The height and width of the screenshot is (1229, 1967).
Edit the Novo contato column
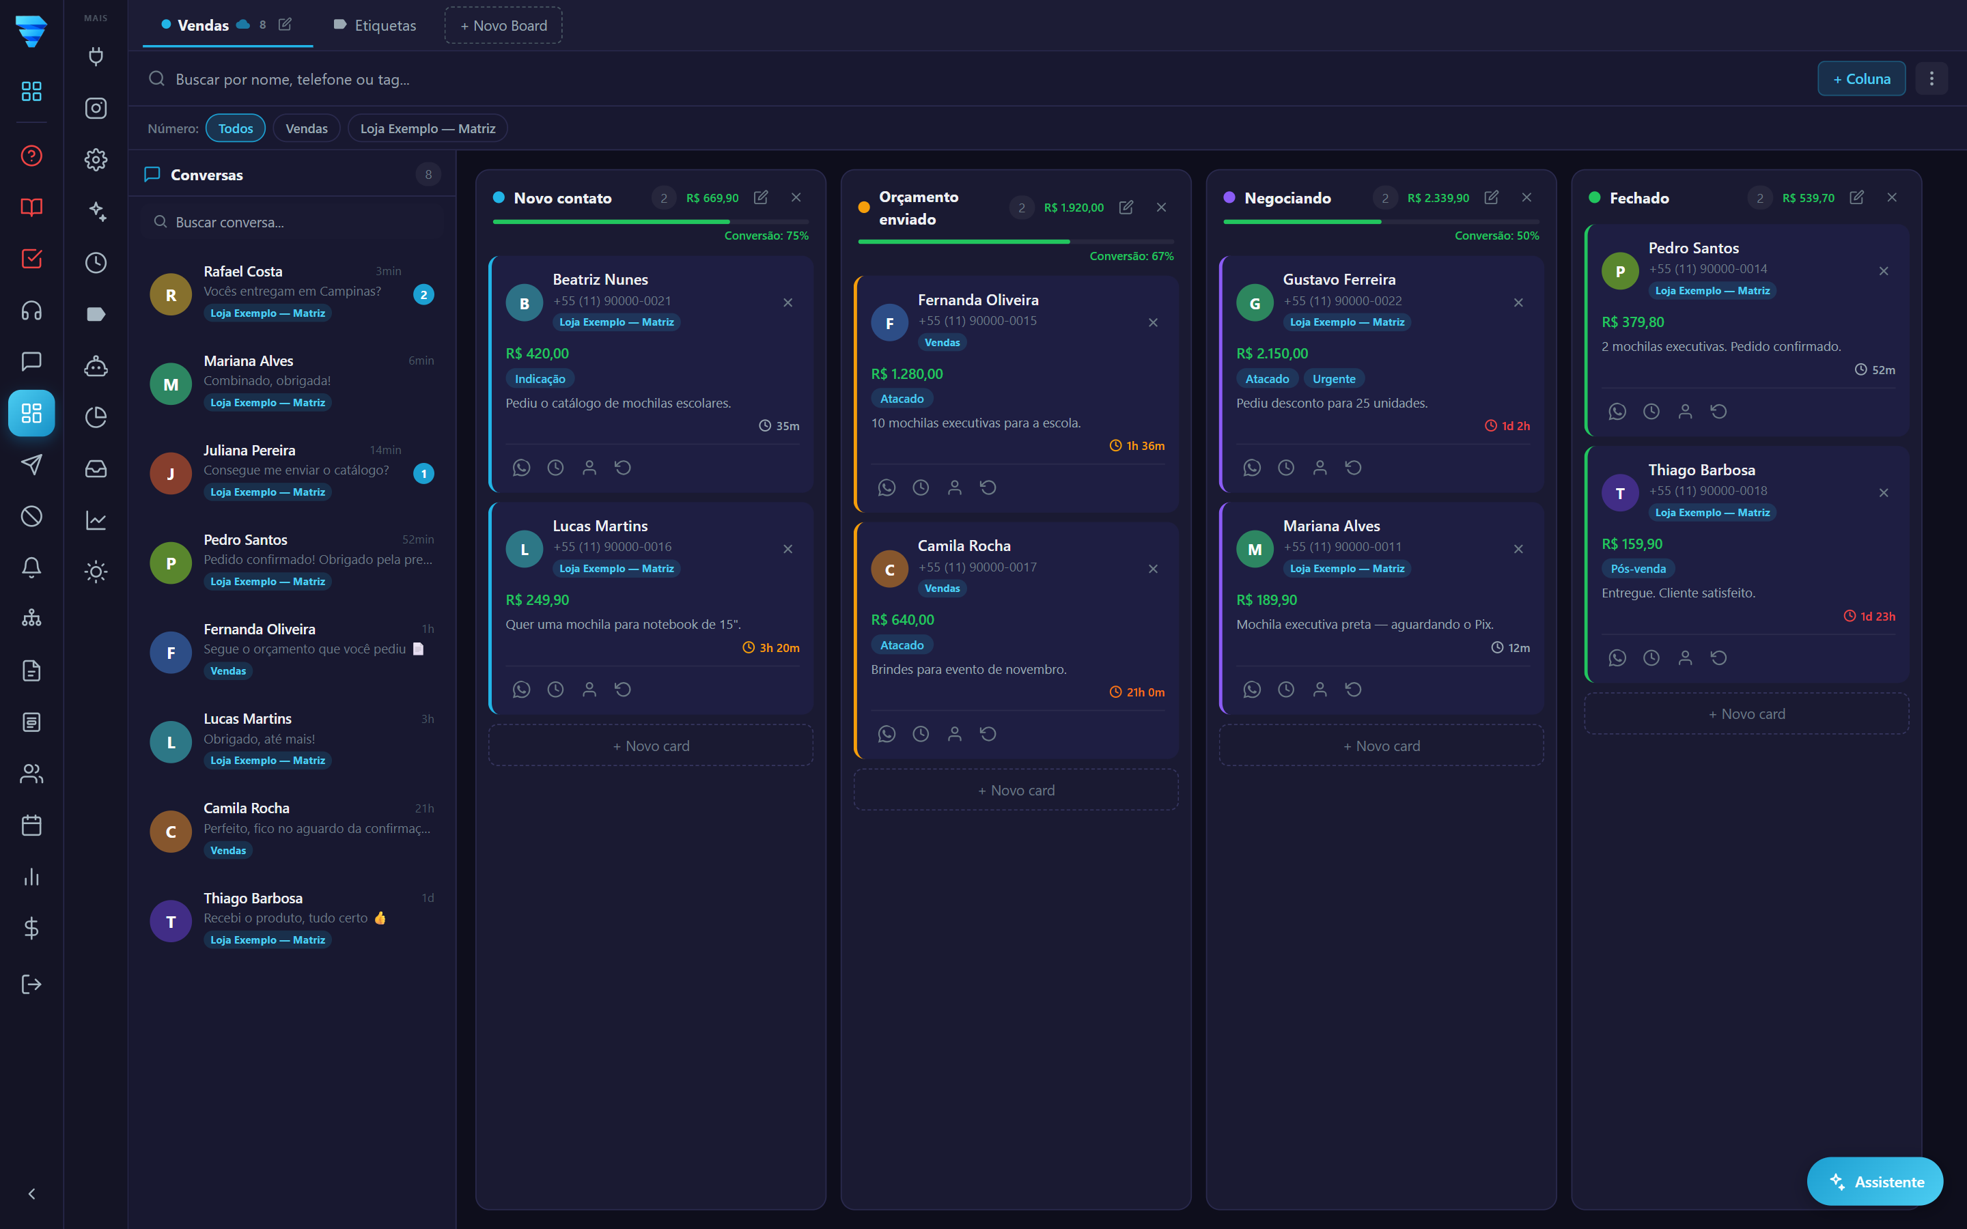[x=761, y=197]
